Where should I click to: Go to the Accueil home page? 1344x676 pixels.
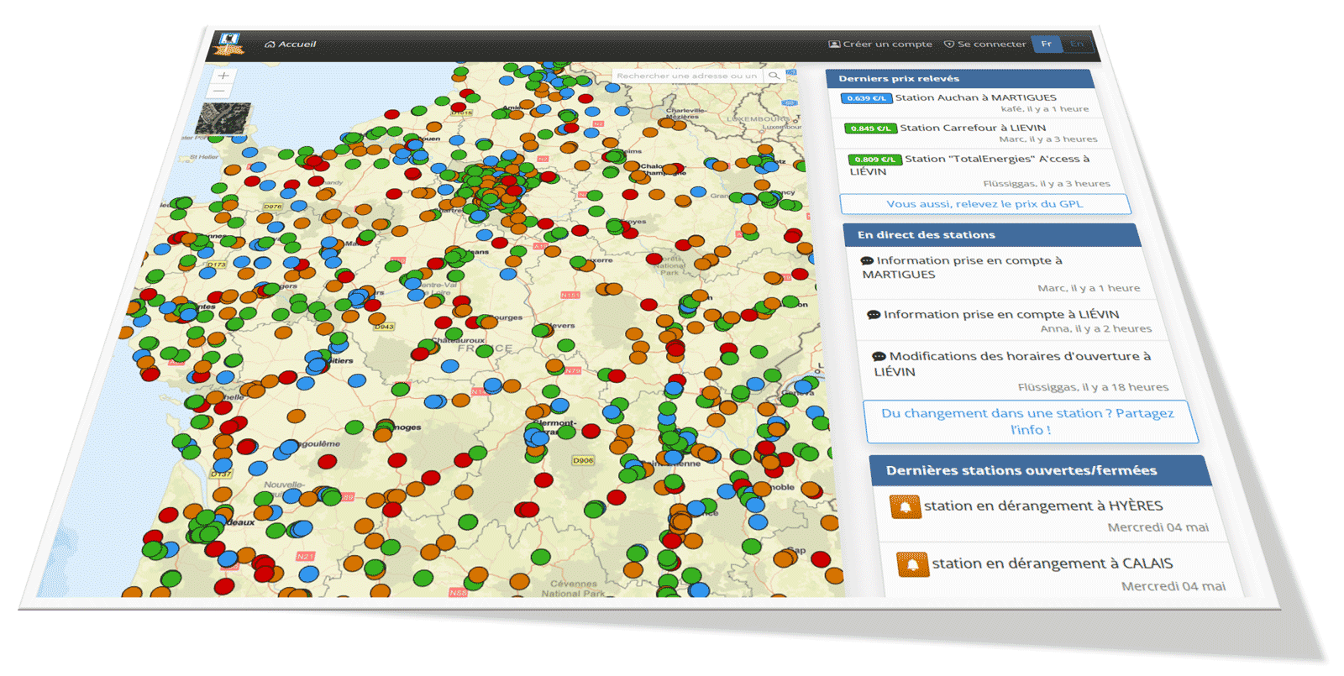tap(291, 45)
